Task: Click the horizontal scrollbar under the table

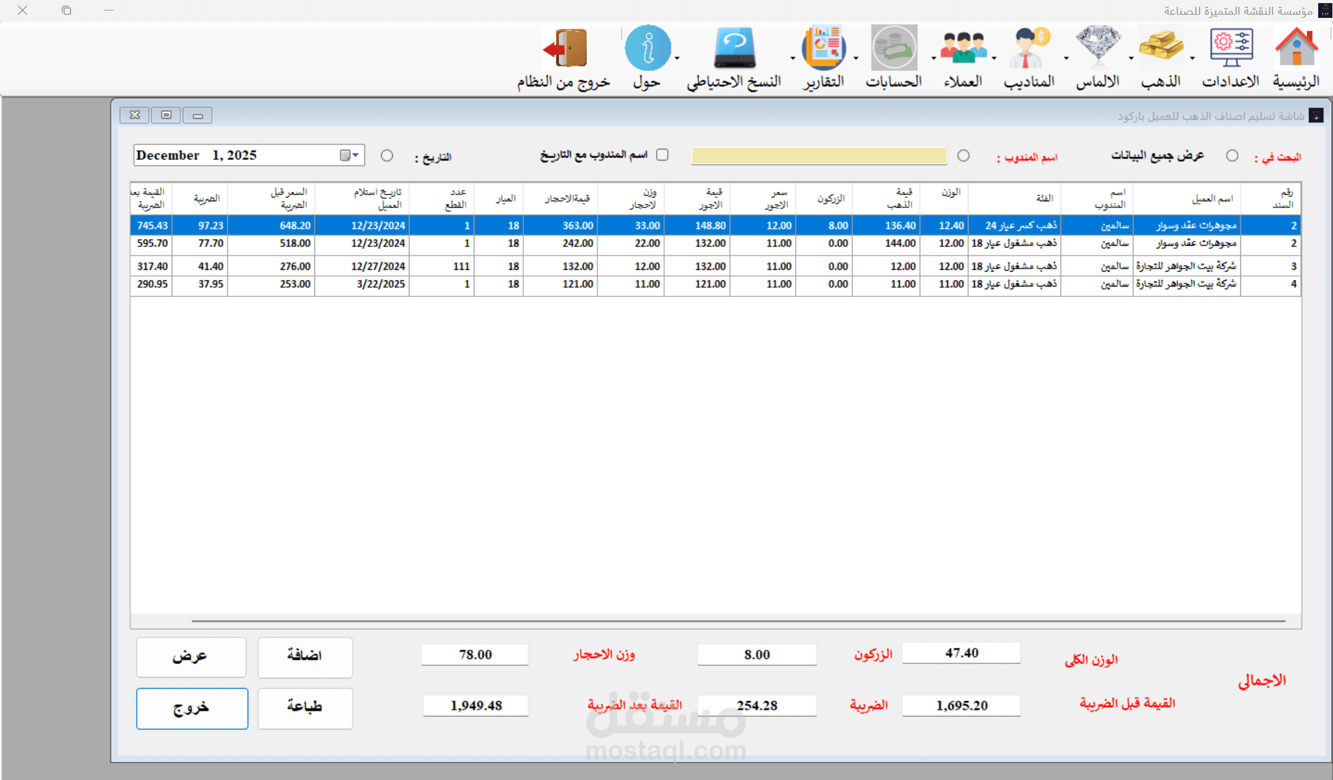Action: click(738, 621)
